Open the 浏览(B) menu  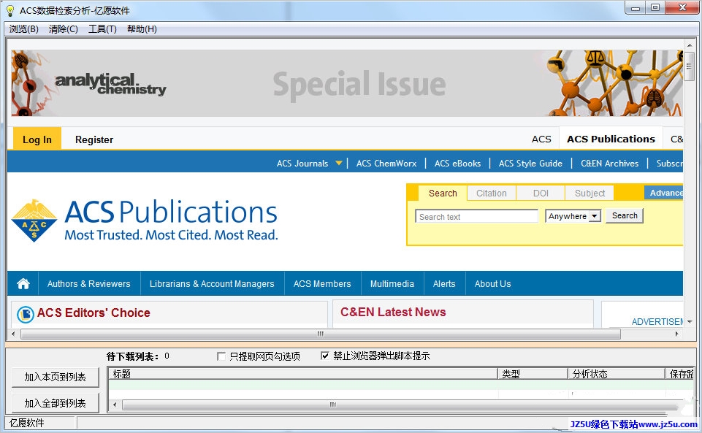pos(23,29)
